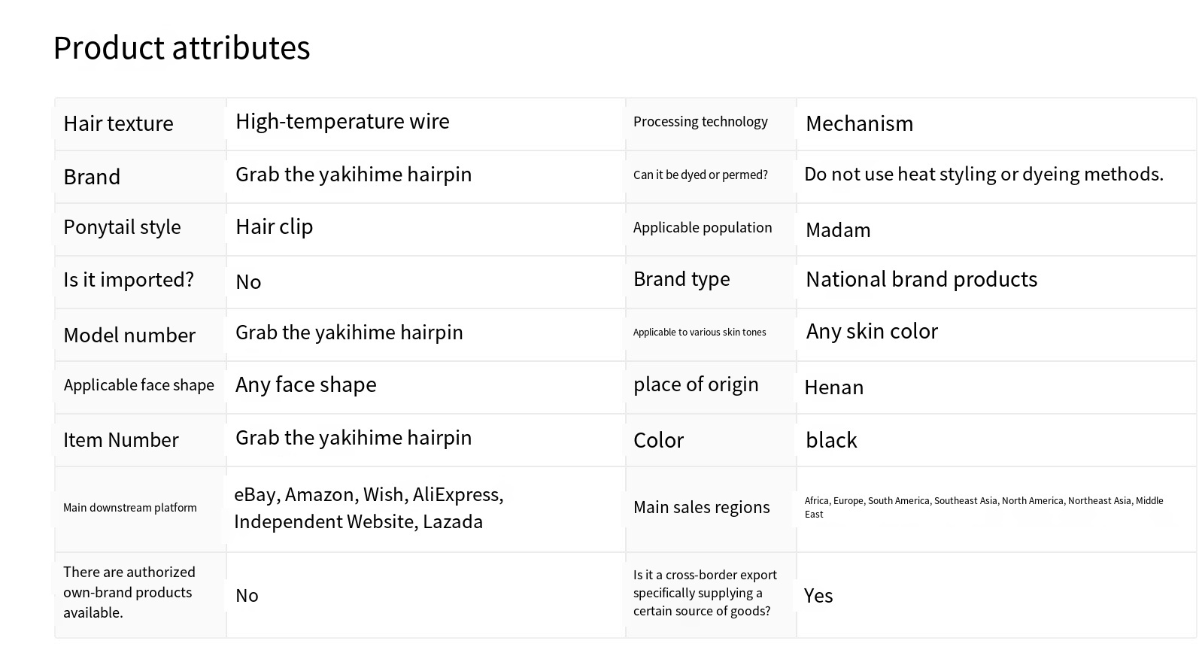The width and height of the screenshot is (1202, 647).
Task: Click the Henan origin value
Action: (x=833, y=387)
